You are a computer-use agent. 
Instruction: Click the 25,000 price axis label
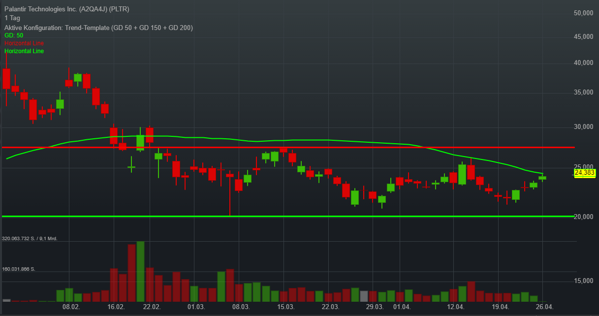584,167
